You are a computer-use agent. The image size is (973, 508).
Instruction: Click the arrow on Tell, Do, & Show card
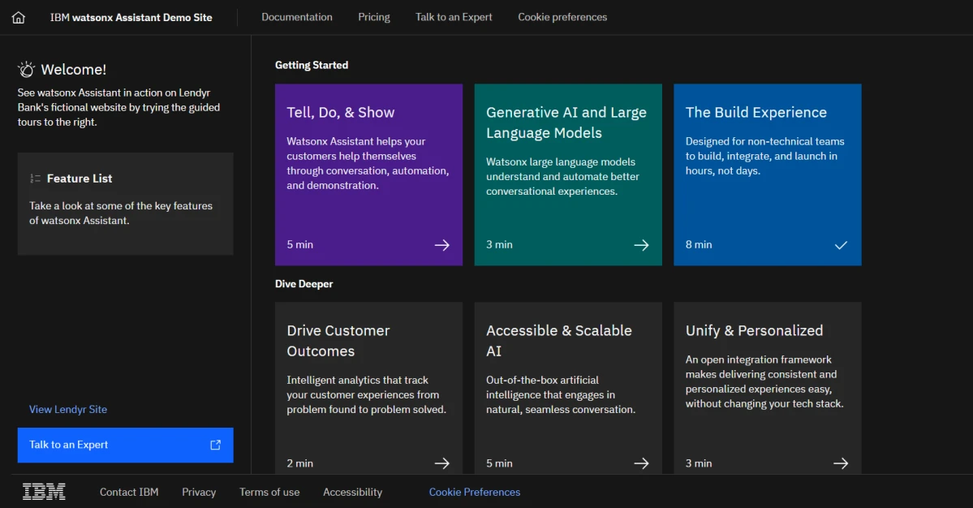point(441,245)
